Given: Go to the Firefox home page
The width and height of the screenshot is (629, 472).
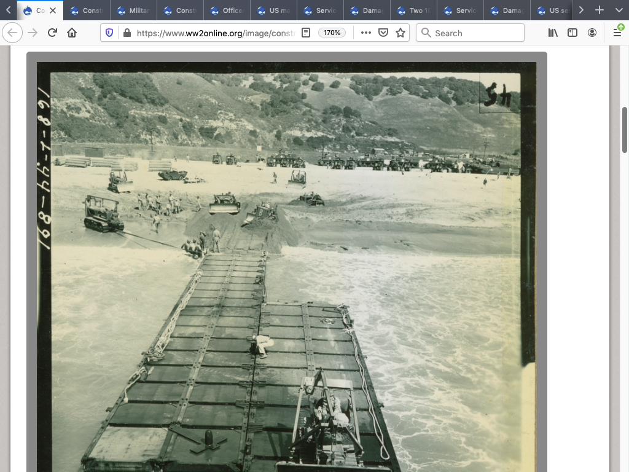Looking at the screenshot, I should pyautogui.click(x=72, y=33).
